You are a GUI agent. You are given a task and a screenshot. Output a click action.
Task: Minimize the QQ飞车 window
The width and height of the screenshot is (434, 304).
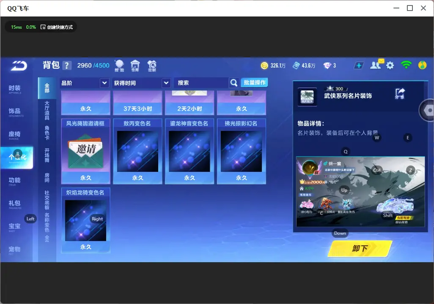(396, 8)
